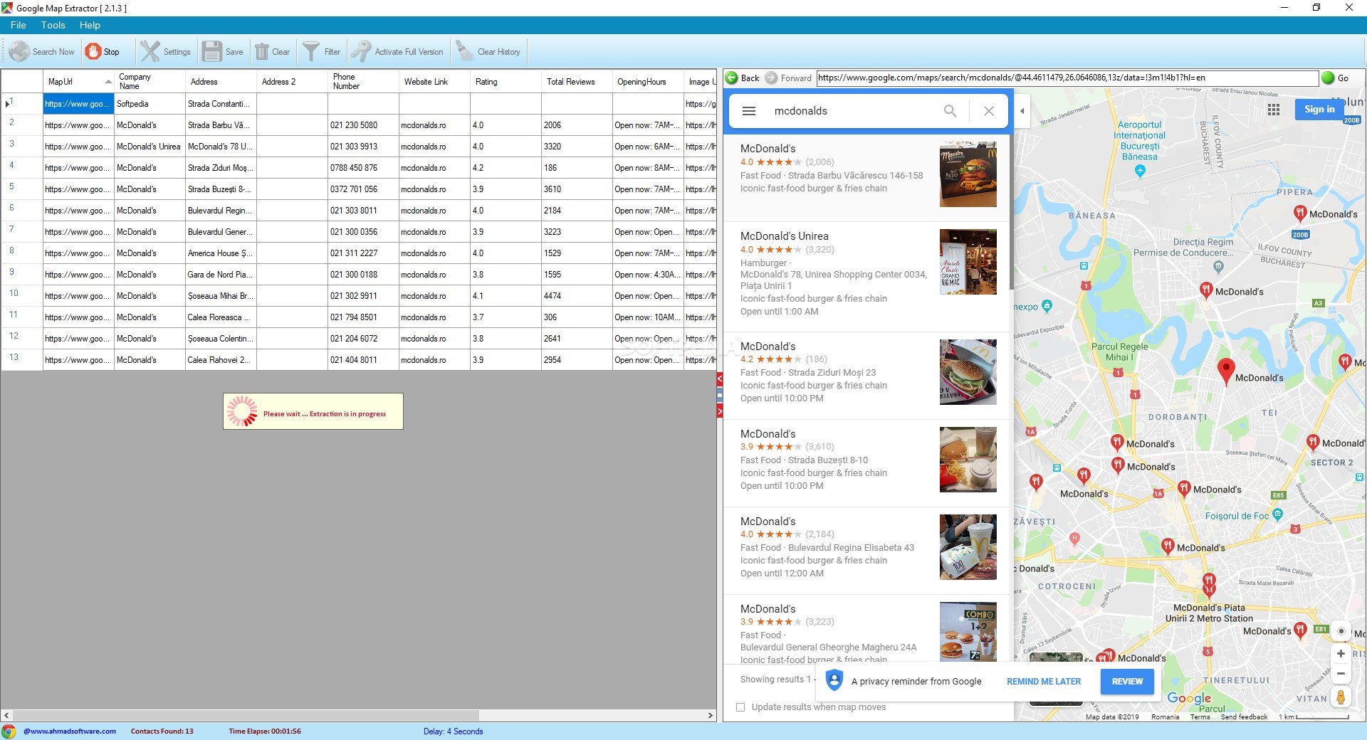Click rating cell 4.2

(x=506, y=168)
